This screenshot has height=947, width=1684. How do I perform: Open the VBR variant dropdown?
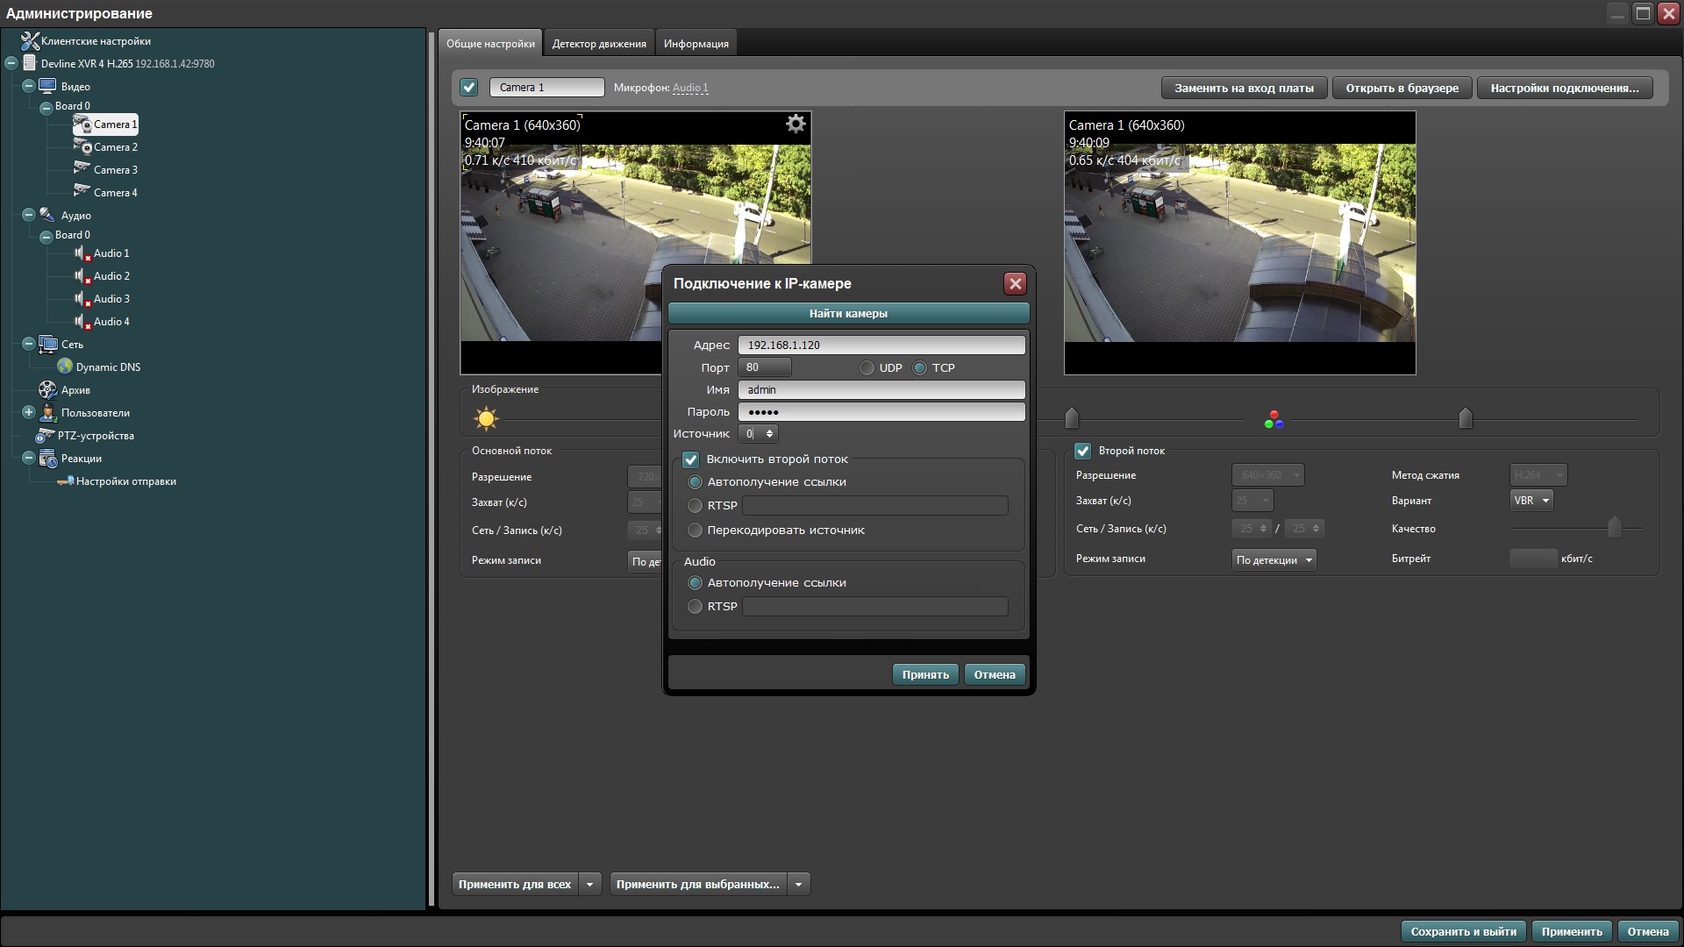point(1531,501)
